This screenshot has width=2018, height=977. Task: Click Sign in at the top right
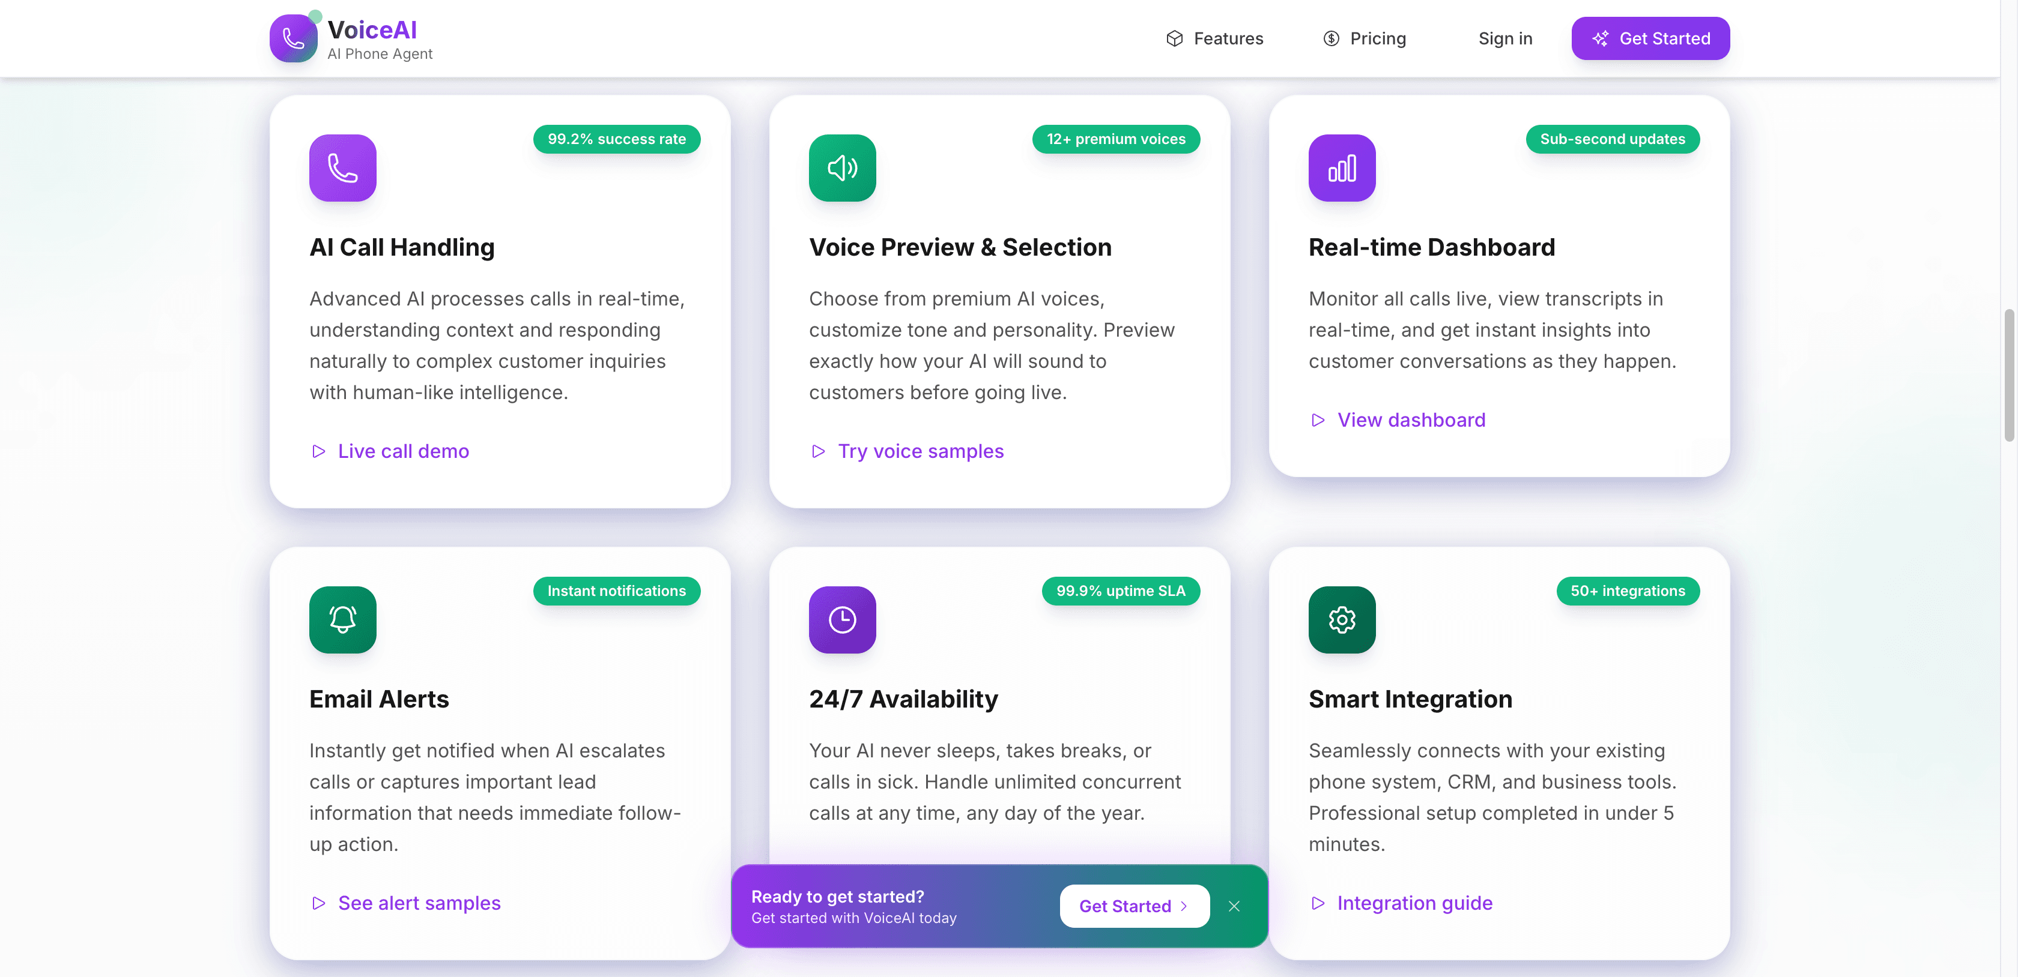(1505, 38)
